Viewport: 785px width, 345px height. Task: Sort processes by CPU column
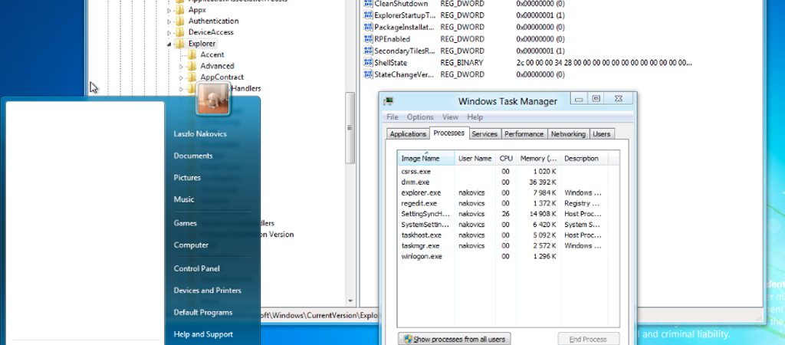tap(506, 158)
